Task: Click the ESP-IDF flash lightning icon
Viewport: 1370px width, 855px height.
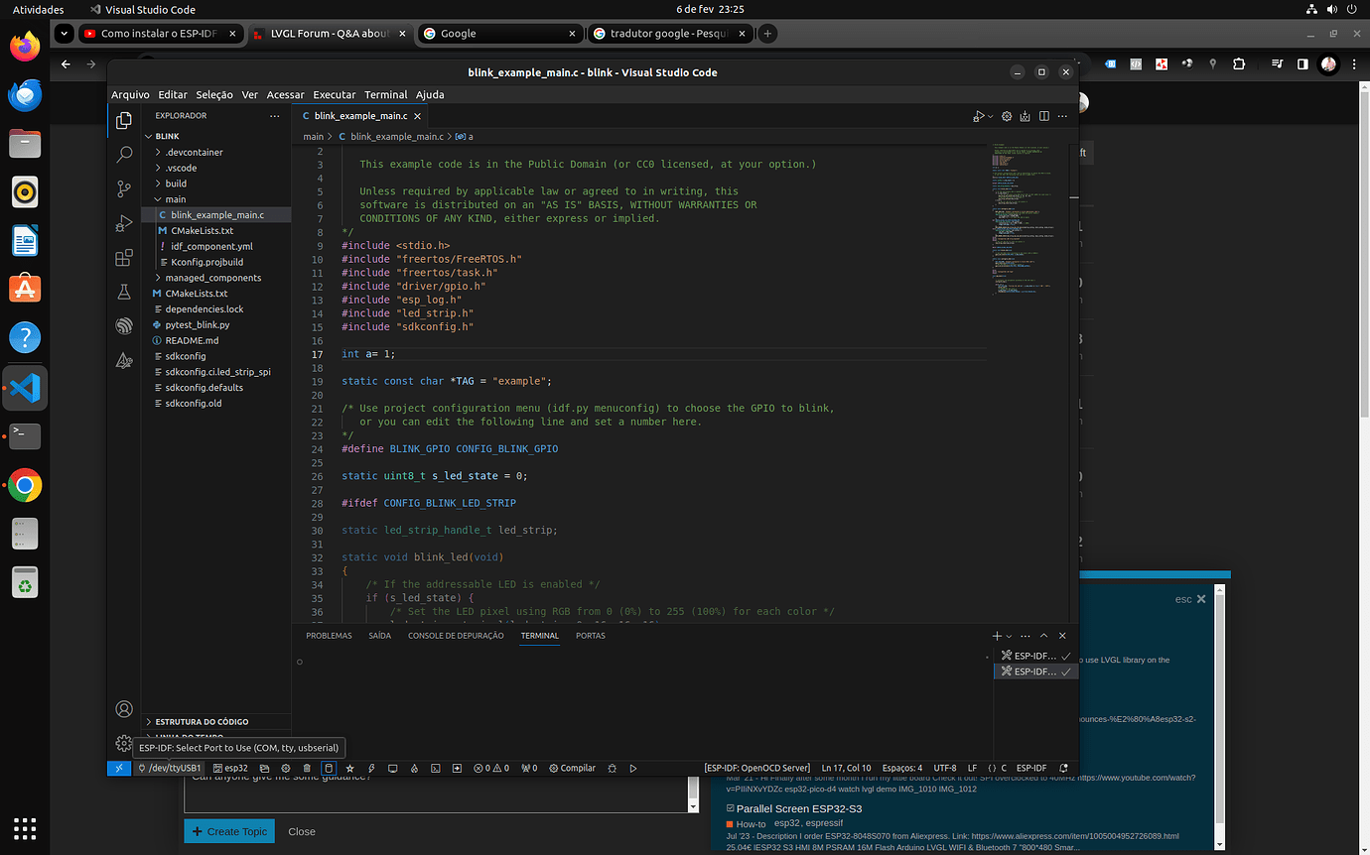Action: click(x=371, y=768)
